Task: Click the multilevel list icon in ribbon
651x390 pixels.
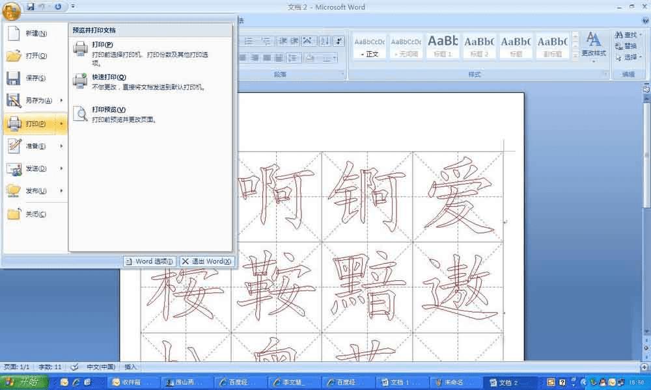Action: click(x=266, y=40)
